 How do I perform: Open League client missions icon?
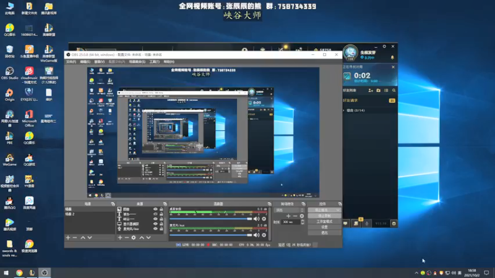pyautogui.click(x=356, y=224)
